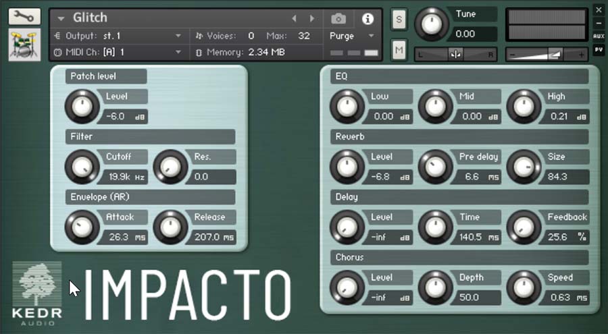The width and height of the screenshot is (608, 334).
Task: Click the output volume slider
Action: 547,55
